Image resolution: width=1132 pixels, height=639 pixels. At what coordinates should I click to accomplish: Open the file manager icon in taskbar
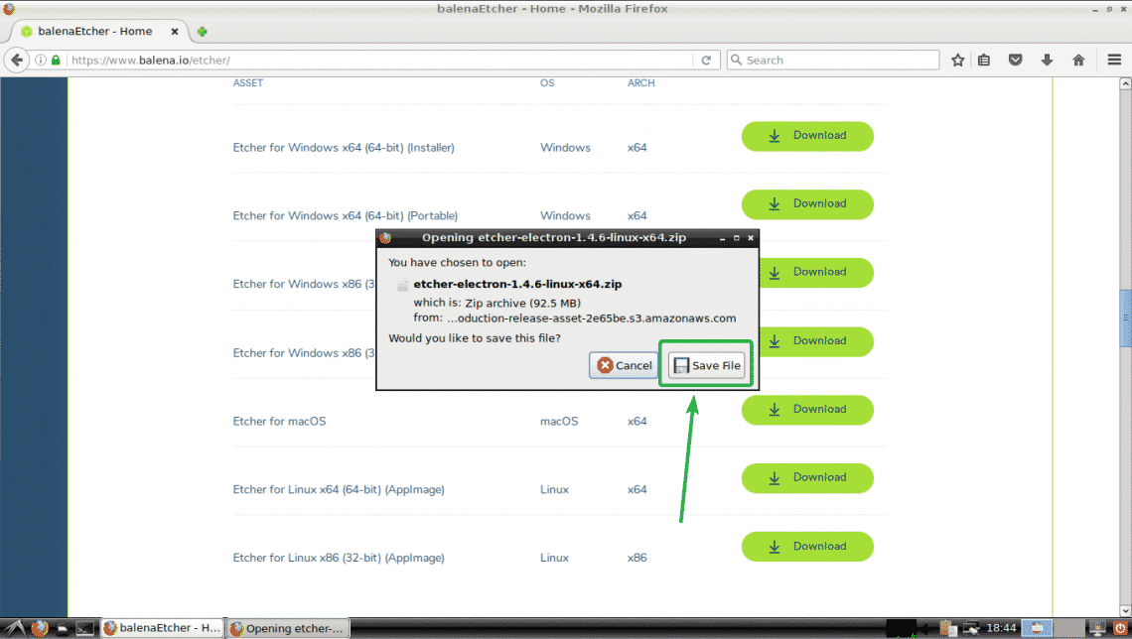click(x=63, y=628)
